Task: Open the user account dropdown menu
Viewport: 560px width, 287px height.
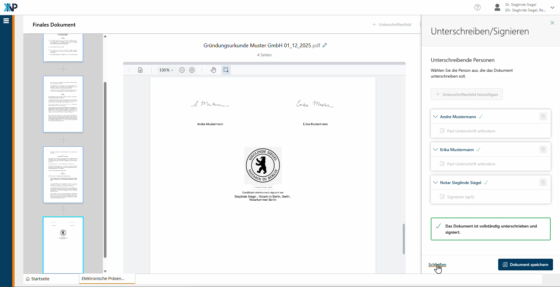Action: click(552, 8)
